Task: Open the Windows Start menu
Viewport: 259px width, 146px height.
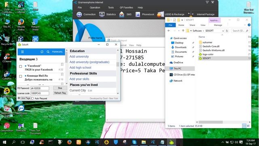Action: point(4,142)
